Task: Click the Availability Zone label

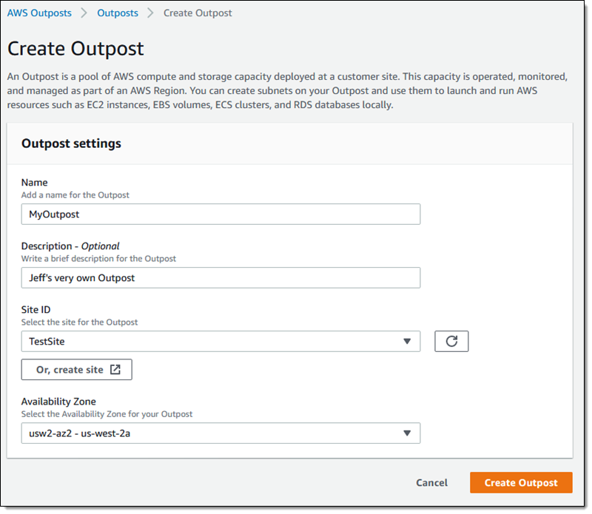Action: [58, 402]
